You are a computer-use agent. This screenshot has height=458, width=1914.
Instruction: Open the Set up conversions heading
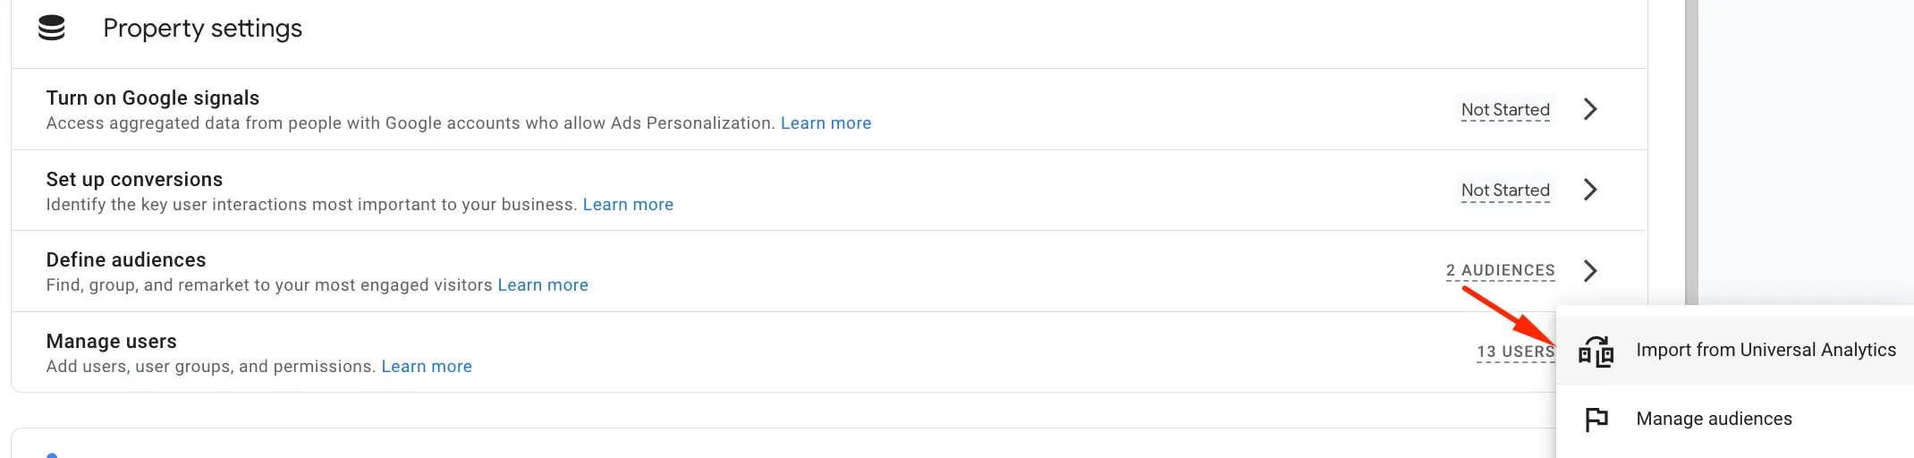coord(134,180)
